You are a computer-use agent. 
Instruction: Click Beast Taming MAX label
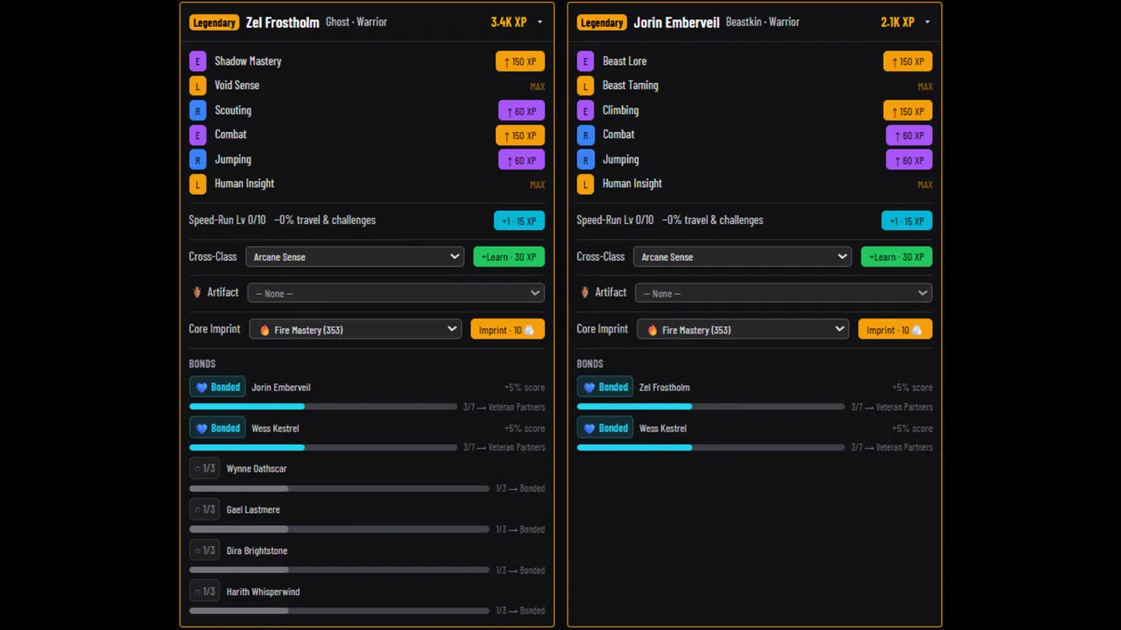pyautogui.click(x=925, y=87)
